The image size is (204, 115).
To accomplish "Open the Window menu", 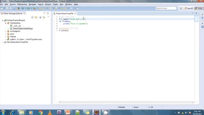I will [69, 4].
